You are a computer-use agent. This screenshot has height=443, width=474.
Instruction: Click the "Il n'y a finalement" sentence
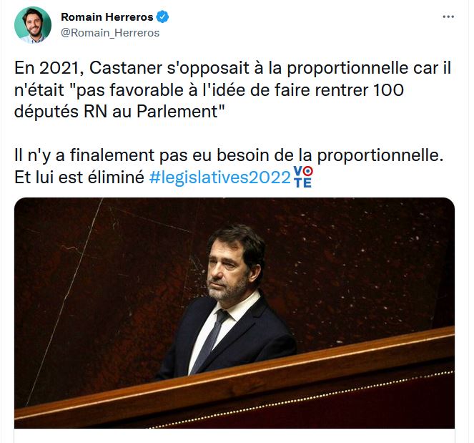click(229, 155)
